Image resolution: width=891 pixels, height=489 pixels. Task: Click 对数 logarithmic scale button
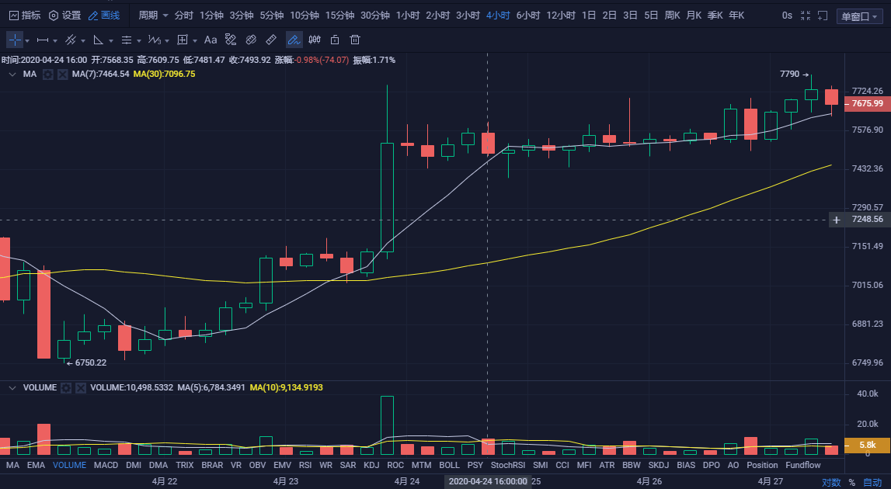831,482
